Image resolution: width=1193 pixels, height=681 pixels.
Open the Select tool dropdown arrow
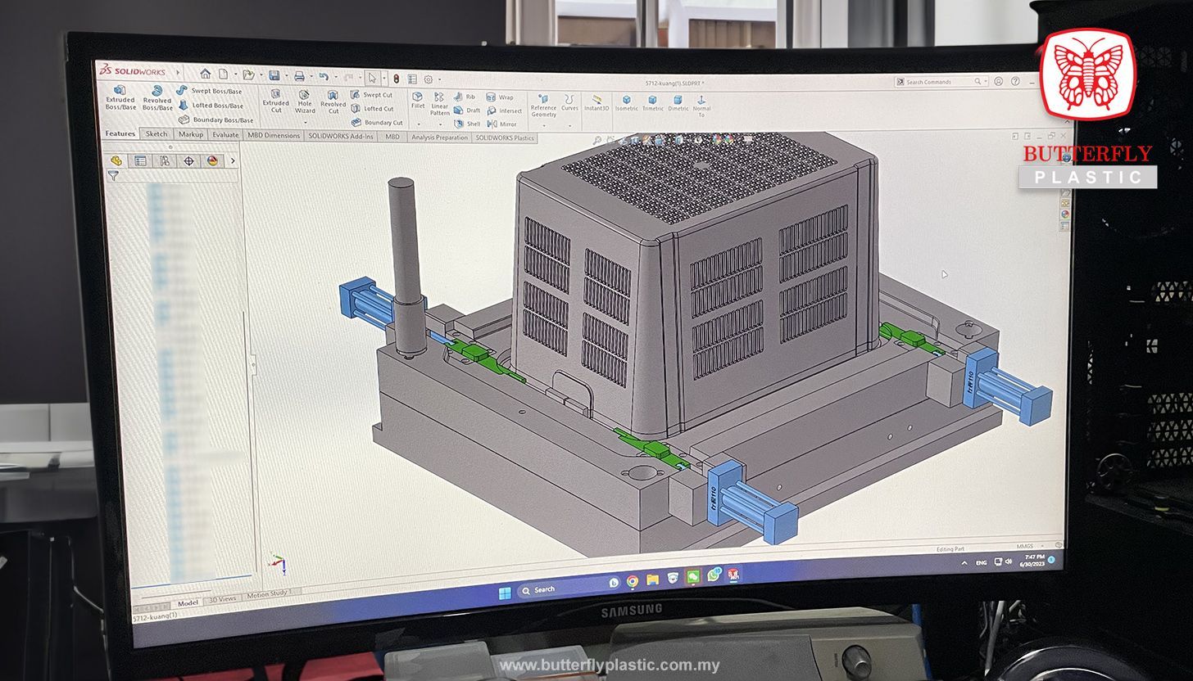(383, 79)
